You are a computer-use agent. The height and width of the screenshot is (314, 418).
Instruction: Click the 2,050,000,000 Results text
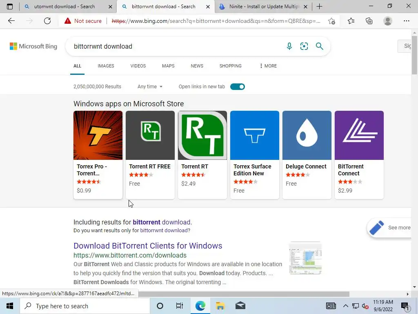point(97,87)
